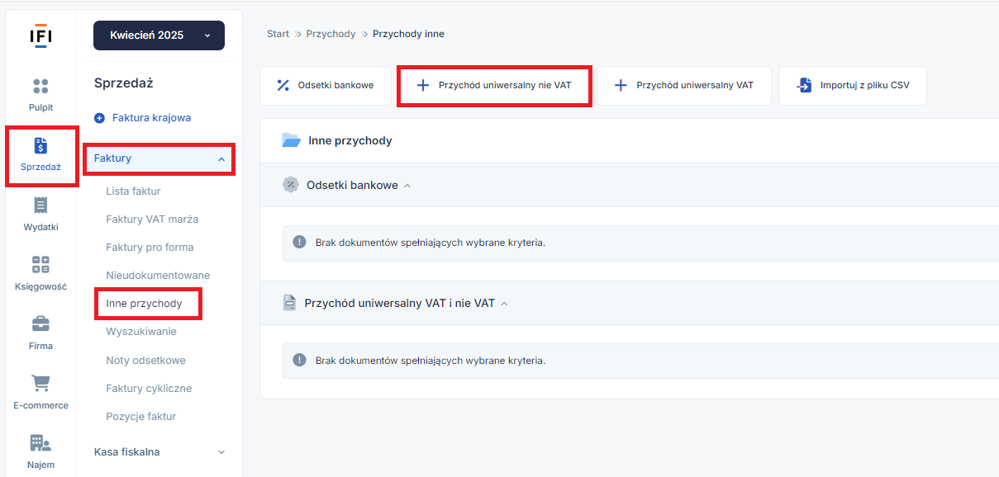
Task: Click the Faktura krajowa add link
Action: (143, 118)
